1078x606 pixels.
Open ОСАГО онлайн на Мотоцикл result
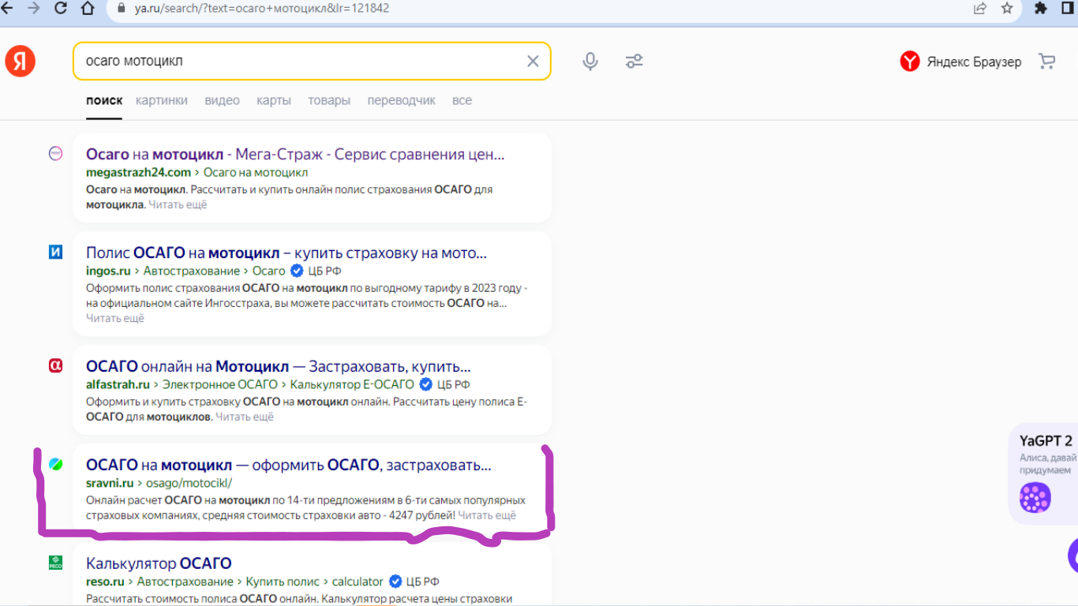279,367
